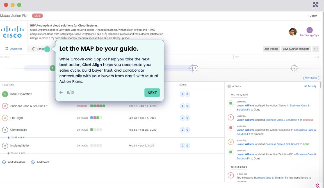This screenshot has height=188, width=324.
Task: Collapse the Activity panel arrow icon
Action: [x=229, y=86]
